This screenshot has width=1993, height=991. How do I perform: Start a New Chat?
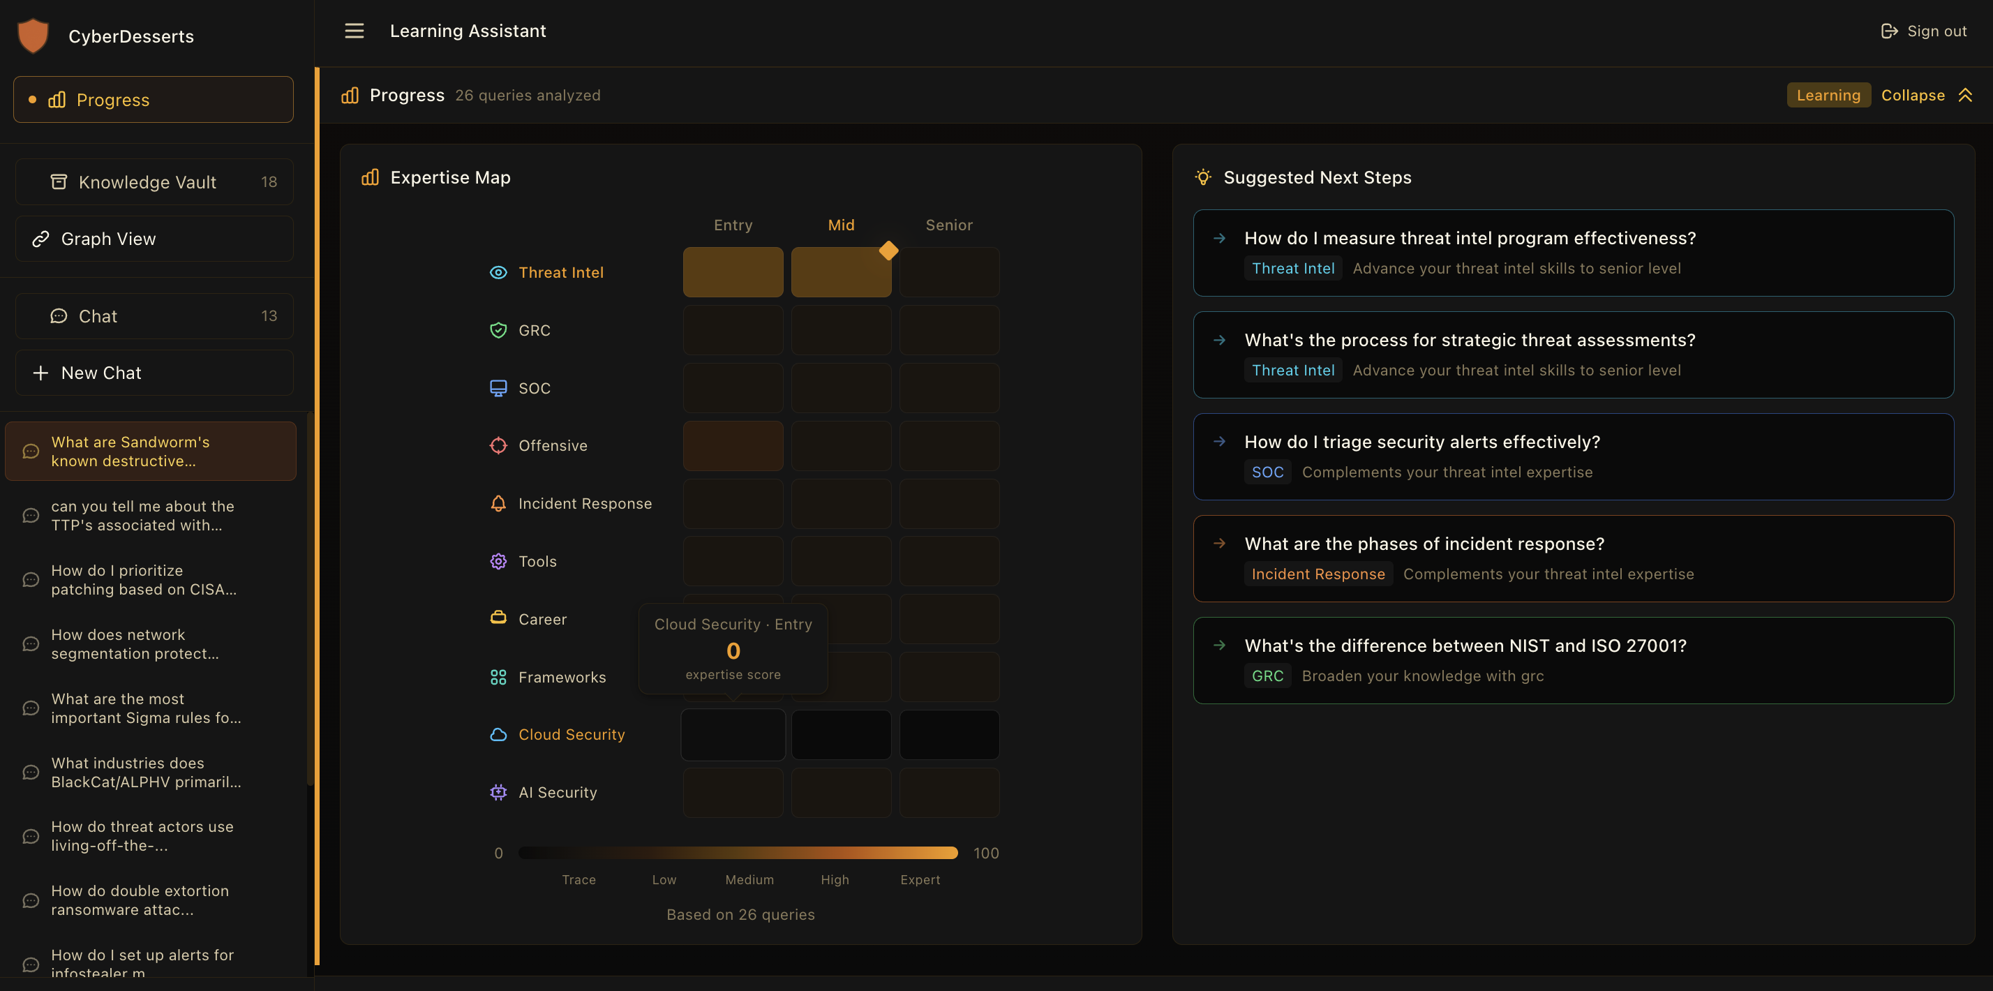pyautogui.click(x=154, y=372)
